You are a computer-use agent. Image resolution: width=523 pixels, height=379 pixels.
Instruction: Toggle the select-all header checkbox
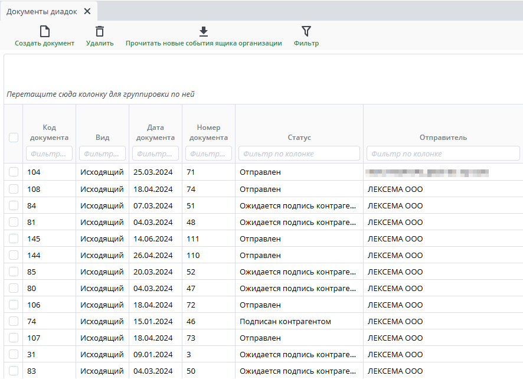click(14, 138)
